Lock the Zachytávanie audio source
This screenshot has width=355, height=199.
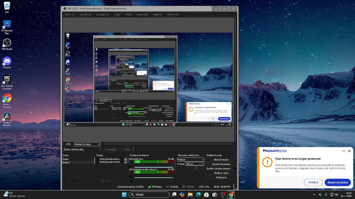[125, 159]
